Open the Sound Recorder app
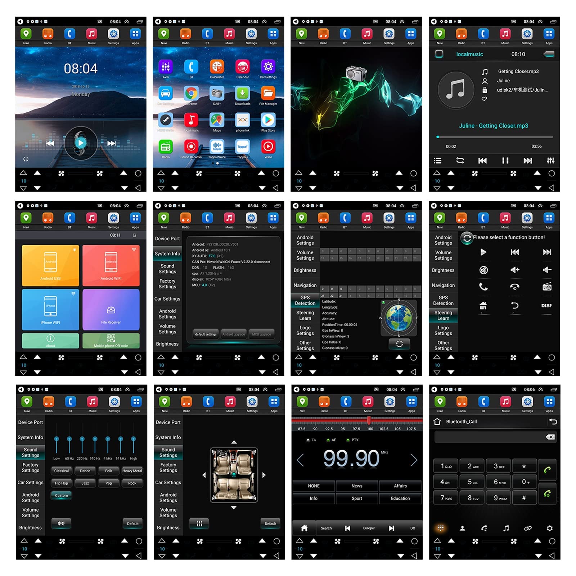 point(191,147)
